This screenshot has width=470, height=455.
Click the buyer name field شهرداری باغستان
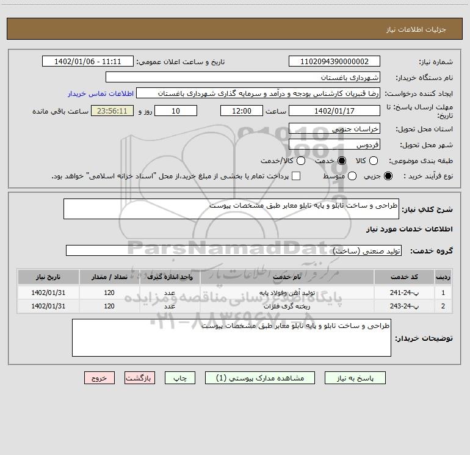point(243,77)
